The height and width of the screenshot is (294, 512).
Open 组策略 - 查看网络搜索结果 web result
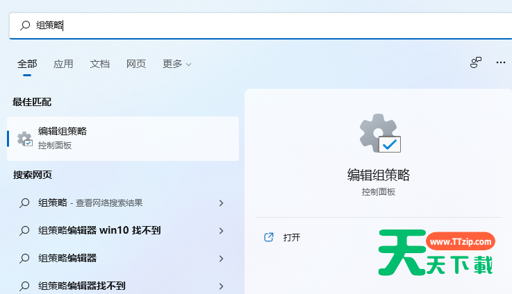[90, 202]
